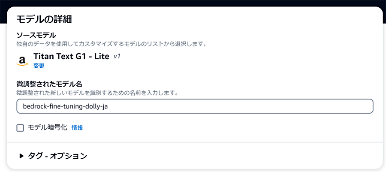Expand the タグ - オプション section triangle
The width and height of the screenshot is (386, 172).
pos(22,156)
